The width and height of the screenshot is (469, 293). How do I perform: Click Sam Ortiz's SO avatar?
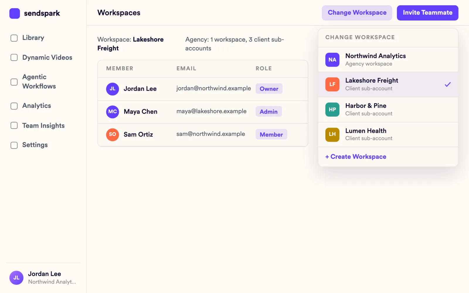[x=113, y=134]
